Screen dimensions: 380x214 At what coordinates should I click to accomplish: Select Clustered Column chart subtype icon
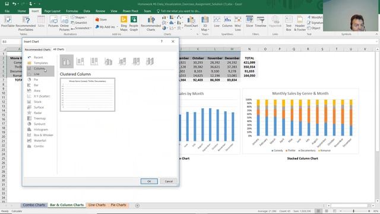(x=66, y=61)
